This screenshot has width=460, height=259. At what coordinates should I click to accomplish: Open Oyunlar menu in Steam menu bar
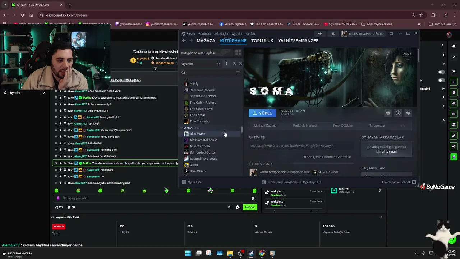(x=237, y=33)
